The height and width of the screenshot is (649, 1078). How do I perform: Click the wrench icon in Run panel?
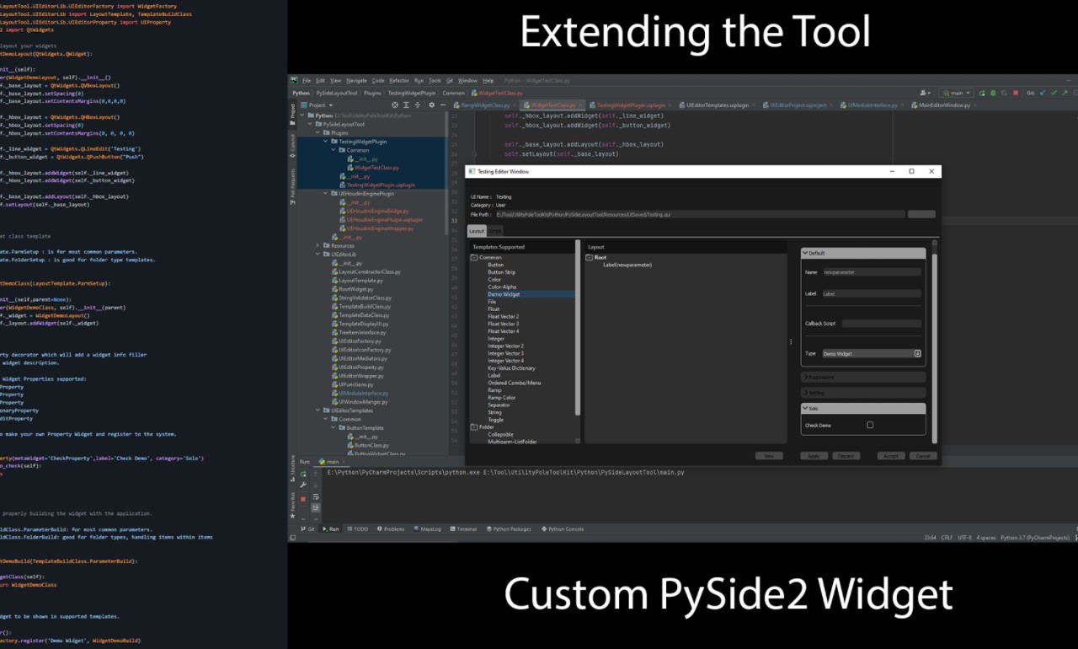click(x=303, y=485)
